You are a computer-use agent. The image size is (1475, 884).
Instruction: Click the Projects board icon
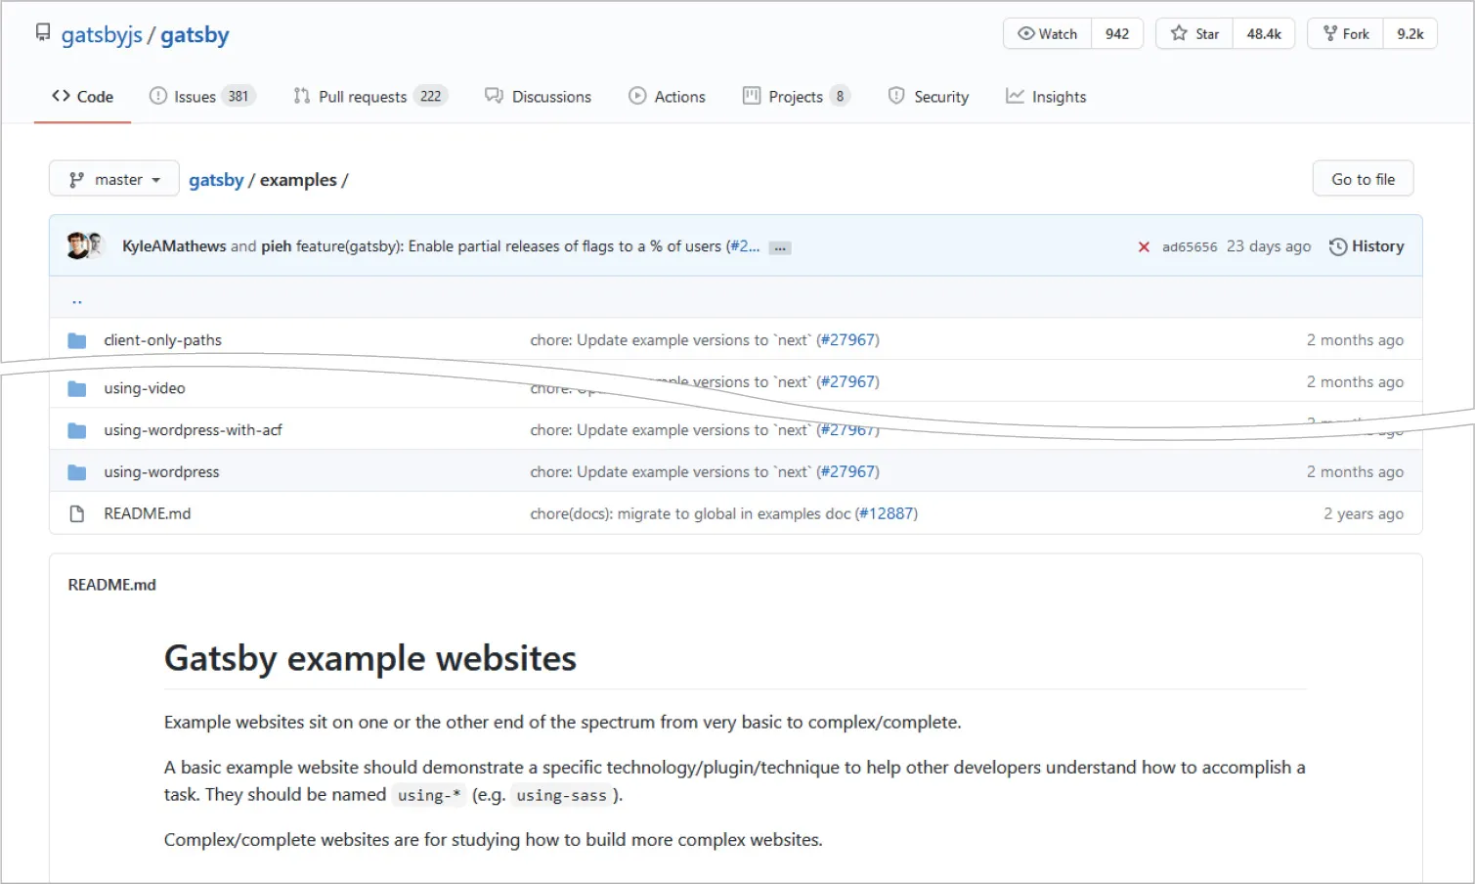752,96
